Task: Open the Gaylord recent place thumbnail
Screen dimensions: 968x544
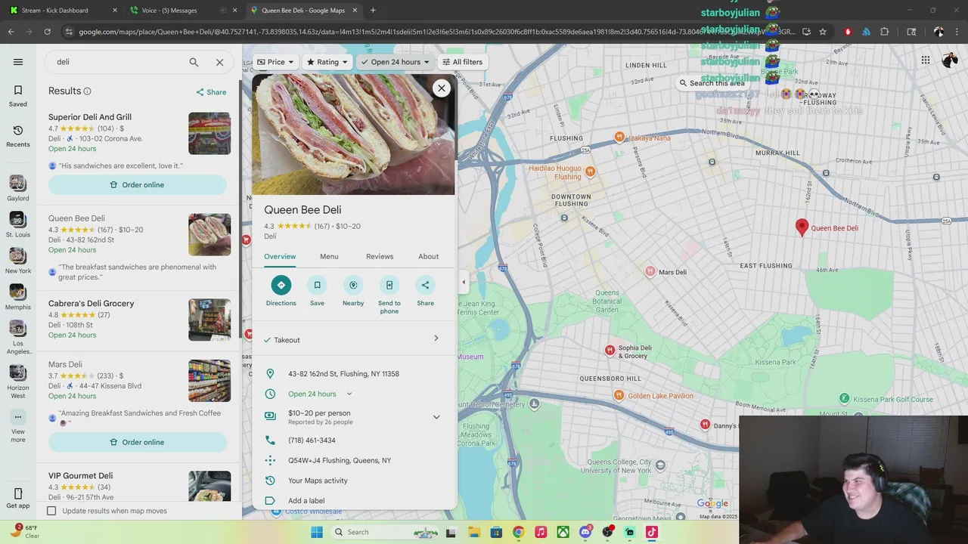Action: pyautogui.click(x=17, y=184)
